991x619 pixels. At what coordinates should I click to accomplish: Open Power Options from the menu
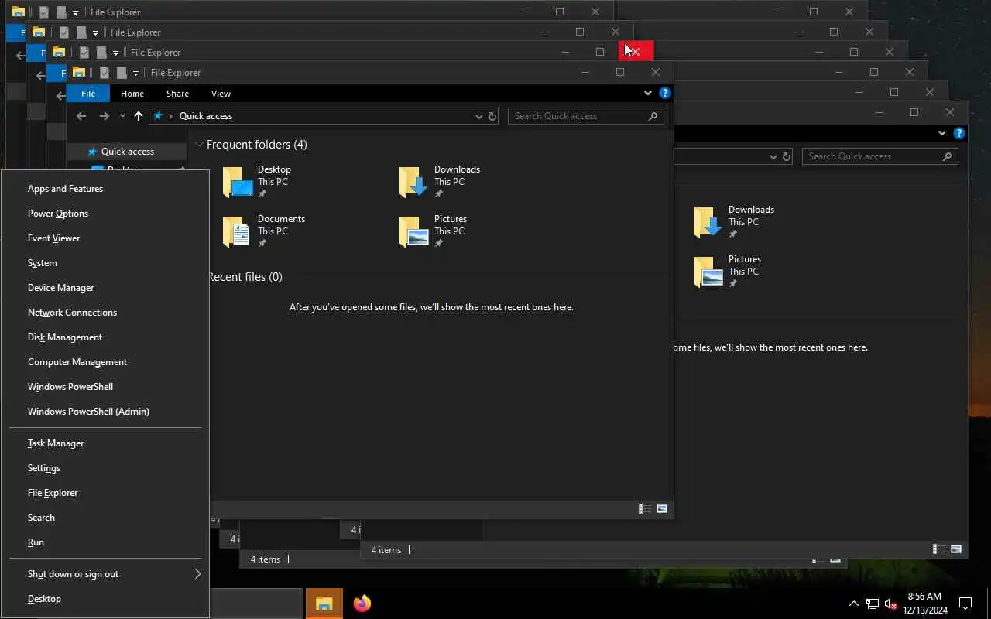[105, 214]
